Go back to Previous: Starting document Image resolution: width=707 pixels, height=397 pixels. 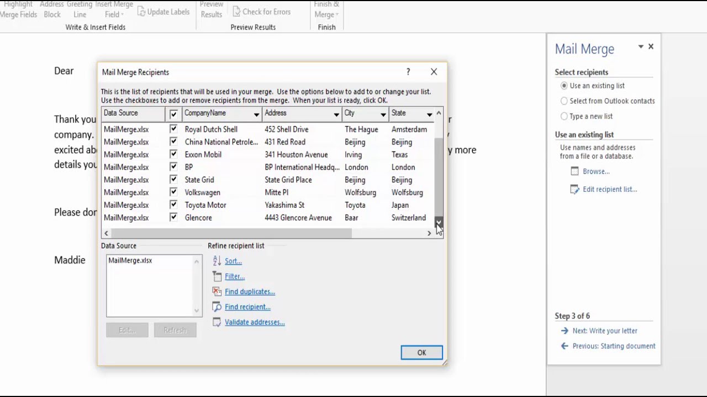[x=614, y=346]
